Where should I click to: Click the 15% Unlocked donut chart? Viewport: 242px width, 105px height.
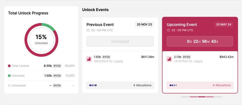[x=41, y=40]
